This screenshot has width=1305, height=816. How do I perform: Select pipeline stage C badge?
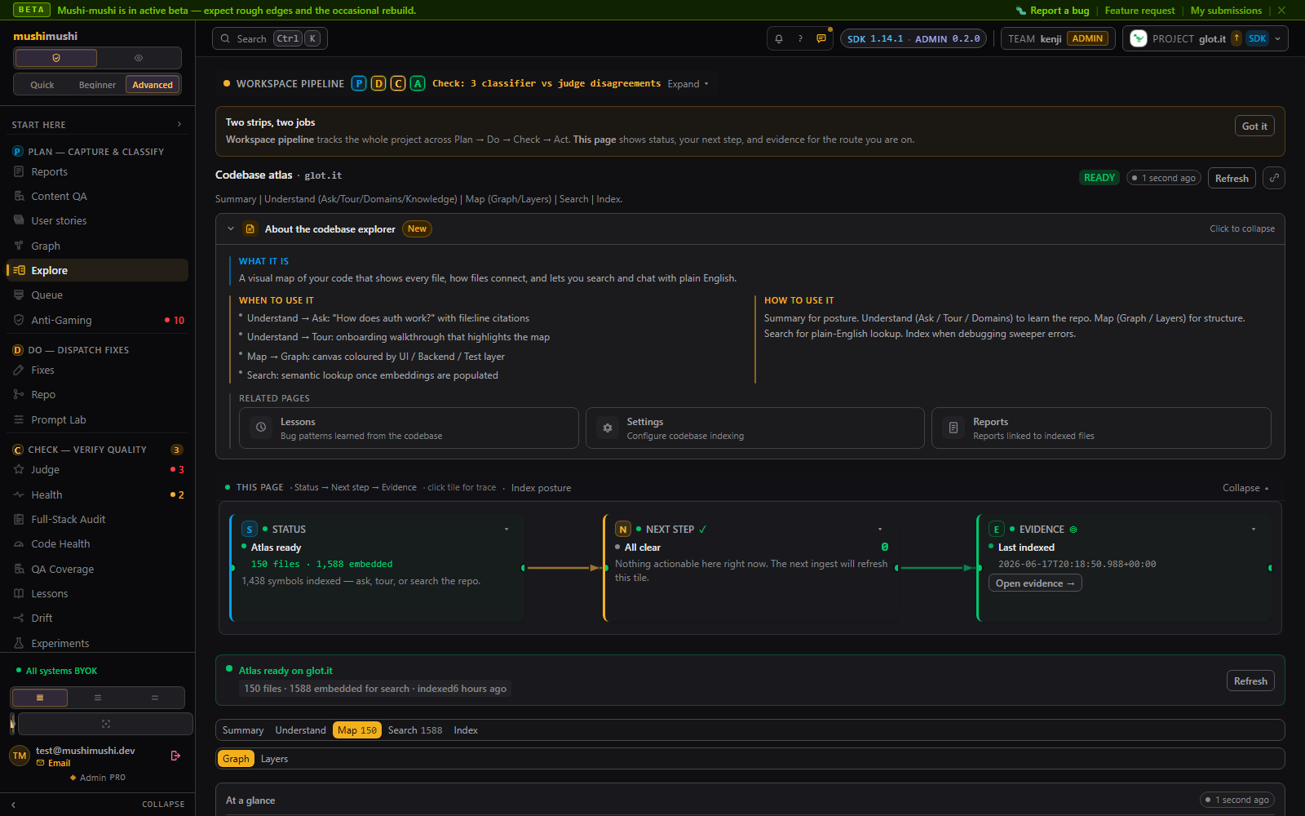[x=398, y=83]
